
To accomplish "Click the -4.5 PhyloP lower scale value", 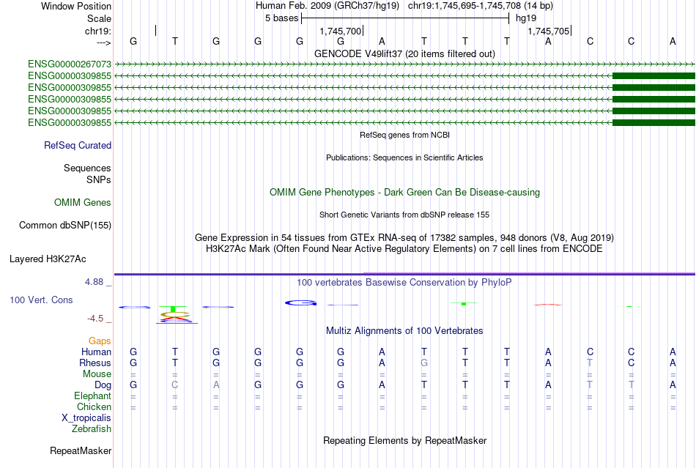I will coord(95,319).
